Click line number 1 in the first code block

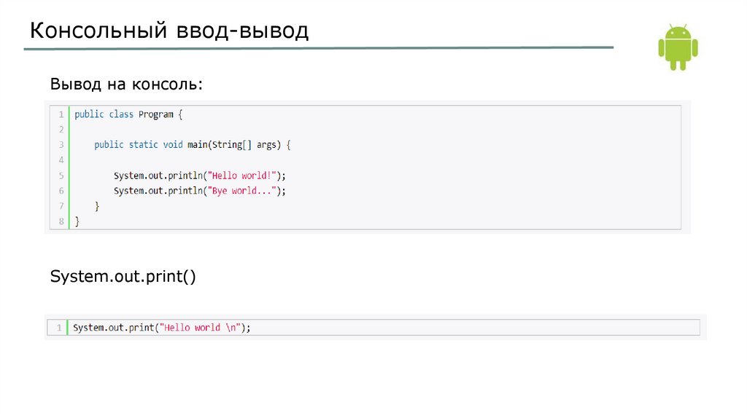[x=61, y=114]
